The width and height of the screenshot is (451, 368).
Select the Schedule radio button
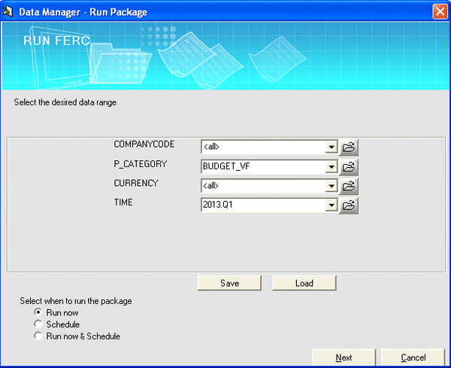38,324
